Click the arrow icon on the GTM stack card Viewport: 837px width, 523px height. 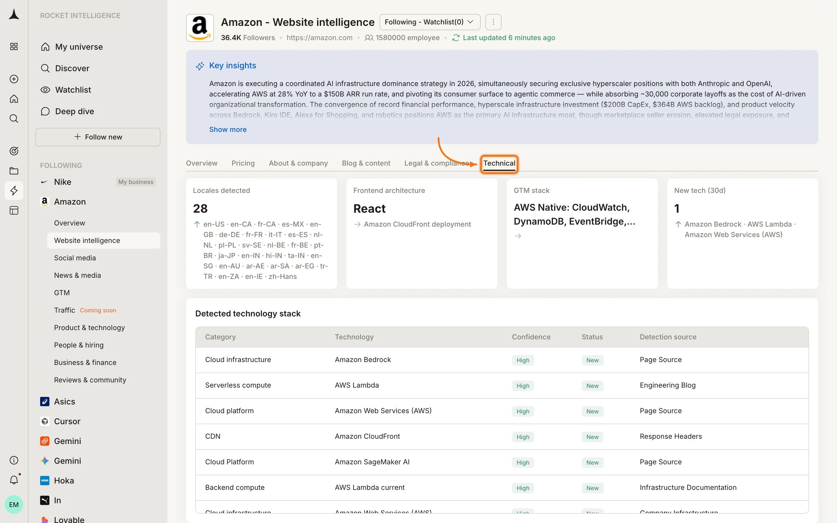pos(518,236)
